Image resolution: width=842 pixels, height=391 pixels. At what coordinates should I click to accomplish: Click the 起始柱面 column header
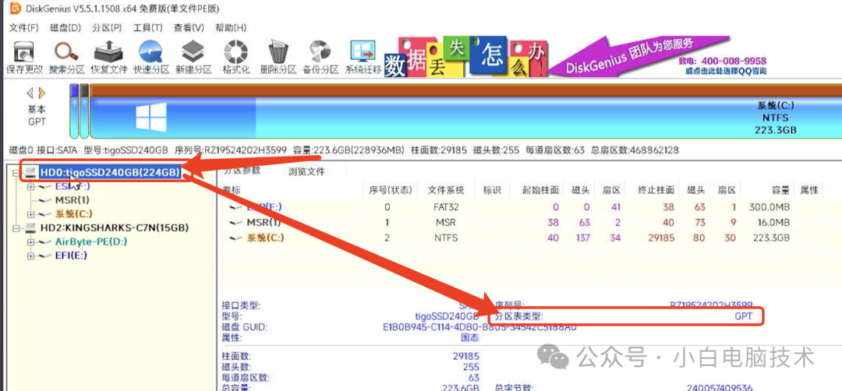(541, 190)
